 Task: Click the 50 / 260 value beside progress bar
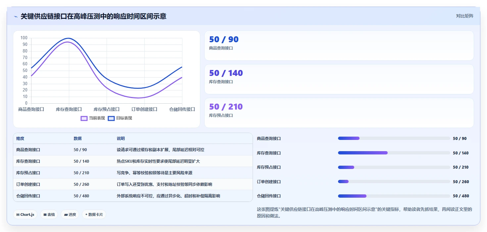(x=461, y=182)
